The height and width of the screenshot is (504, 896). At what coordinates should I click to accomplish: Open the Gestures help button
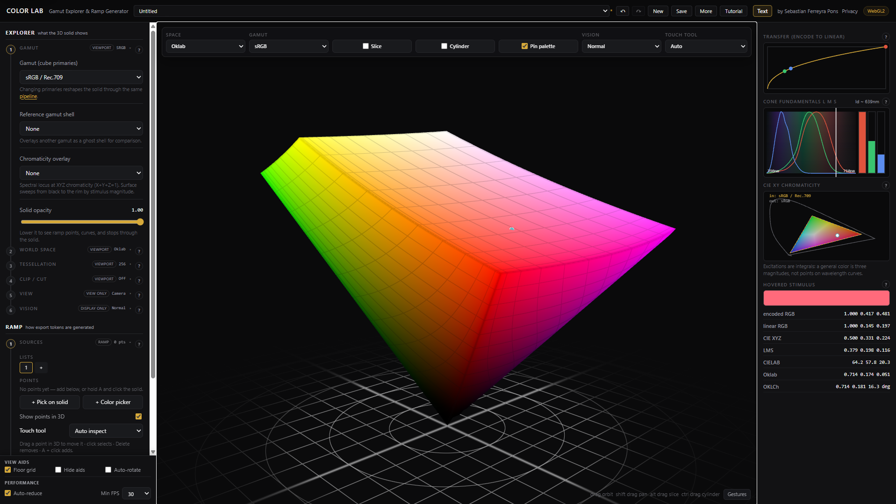(x=737, y=494)
